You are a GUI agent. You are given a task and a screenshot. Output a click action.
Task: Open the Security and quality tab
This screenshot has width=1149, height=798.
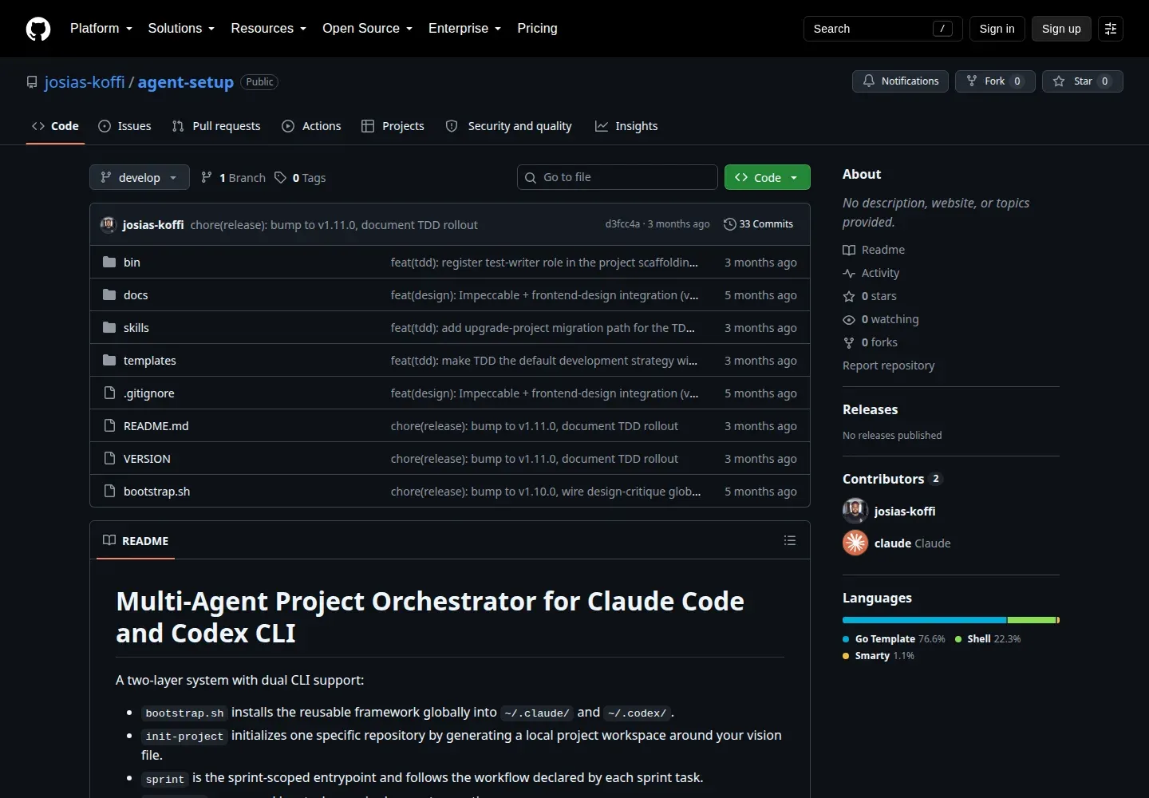(x=508, y=126)
